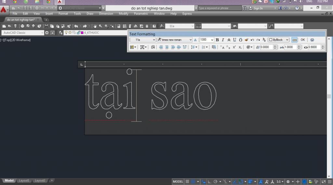Viewport: 333px width, 185px height.
Task: Click the Clean Screen icon in status bar
Action: [x=324, y=182]
